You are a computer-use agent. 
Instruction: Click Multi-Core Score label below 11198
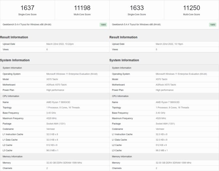coord(82,14)
